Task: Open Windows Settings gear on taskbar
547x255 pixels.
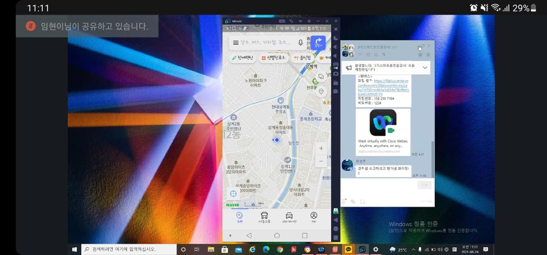Action: [376, 249]
